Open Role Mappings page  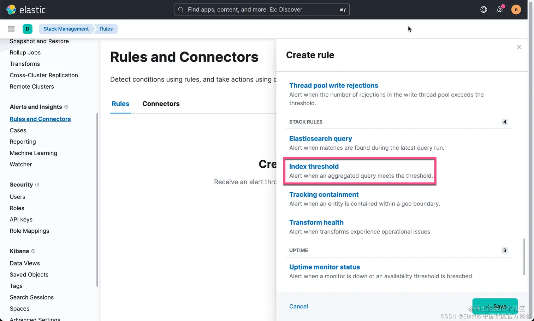pos(29,230)
